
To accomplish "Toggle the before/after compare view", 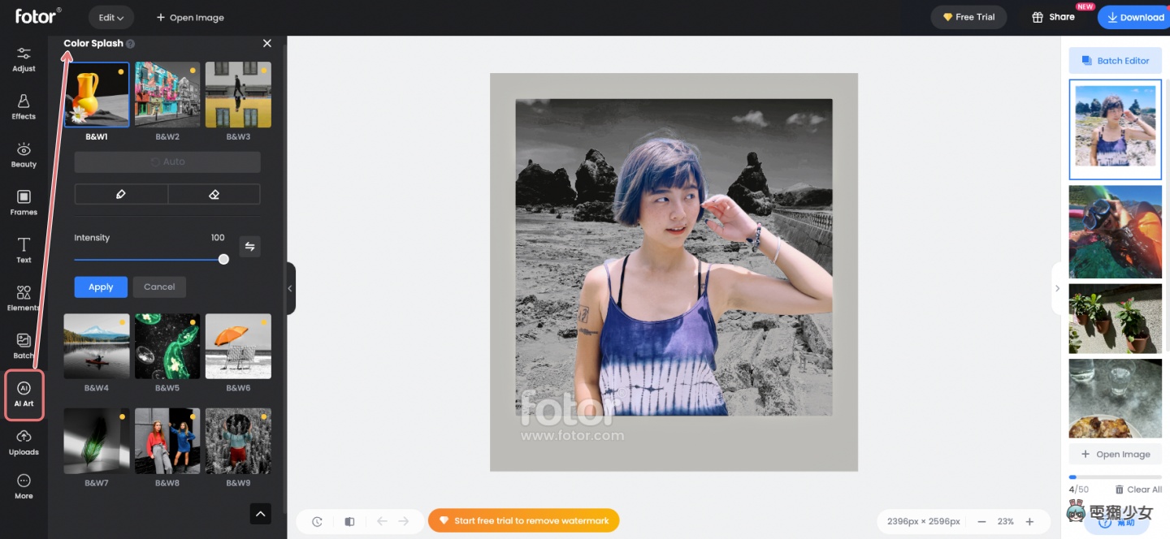I will 349,521.
